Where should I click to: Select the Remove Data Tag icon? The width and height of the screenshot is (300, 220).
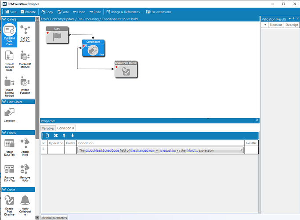pos(9,173)
